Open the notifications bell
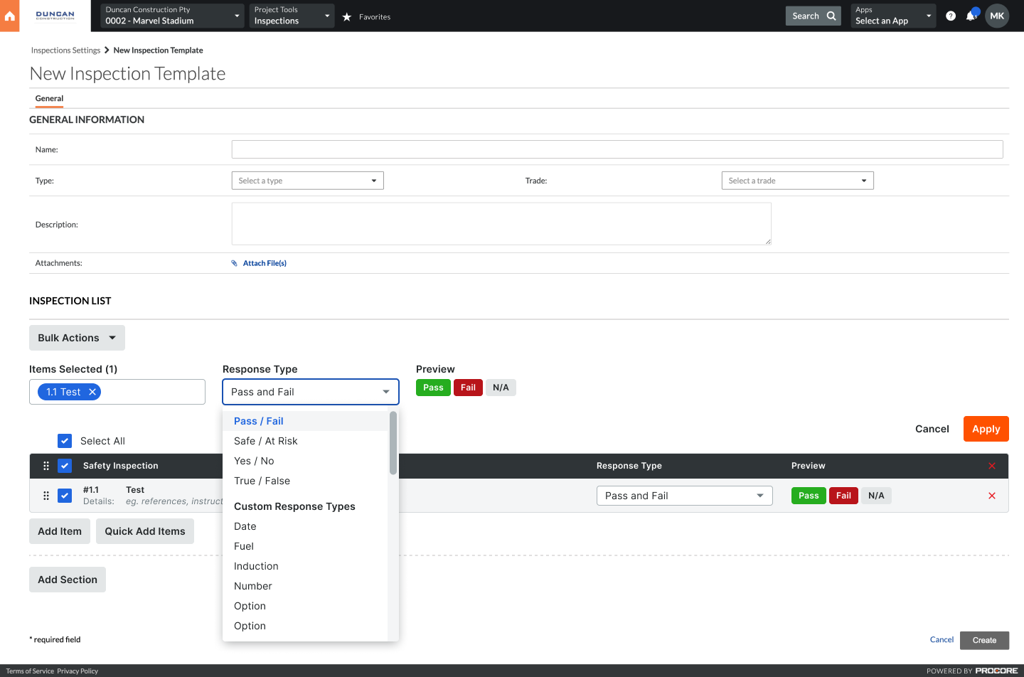The image size is (1024, 677). point(972,15)
